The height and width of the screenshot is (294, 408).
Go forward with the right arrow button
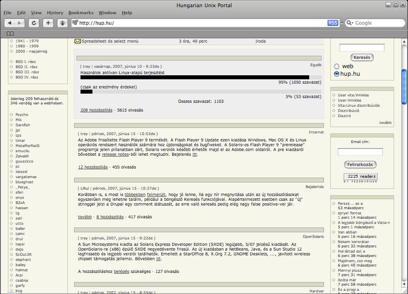point(20,23)
